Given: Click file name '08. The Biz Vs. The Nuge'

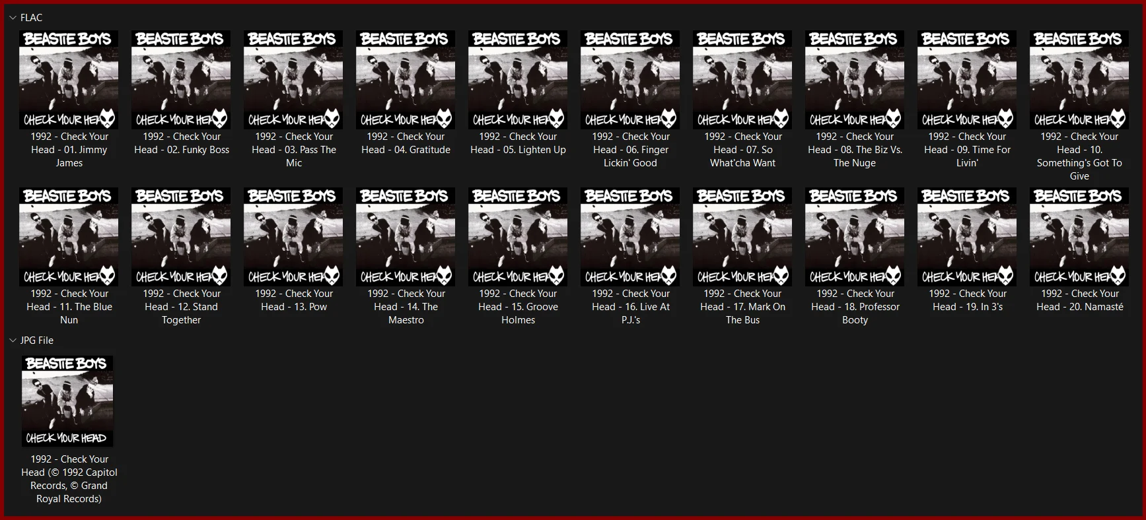Looking at the screenshot, I should [855, 150].
